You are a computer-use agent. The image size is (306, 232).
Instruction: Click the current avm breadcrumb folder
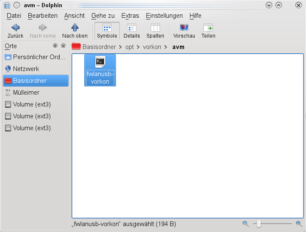pyautogui.click(x=178, y=47)
